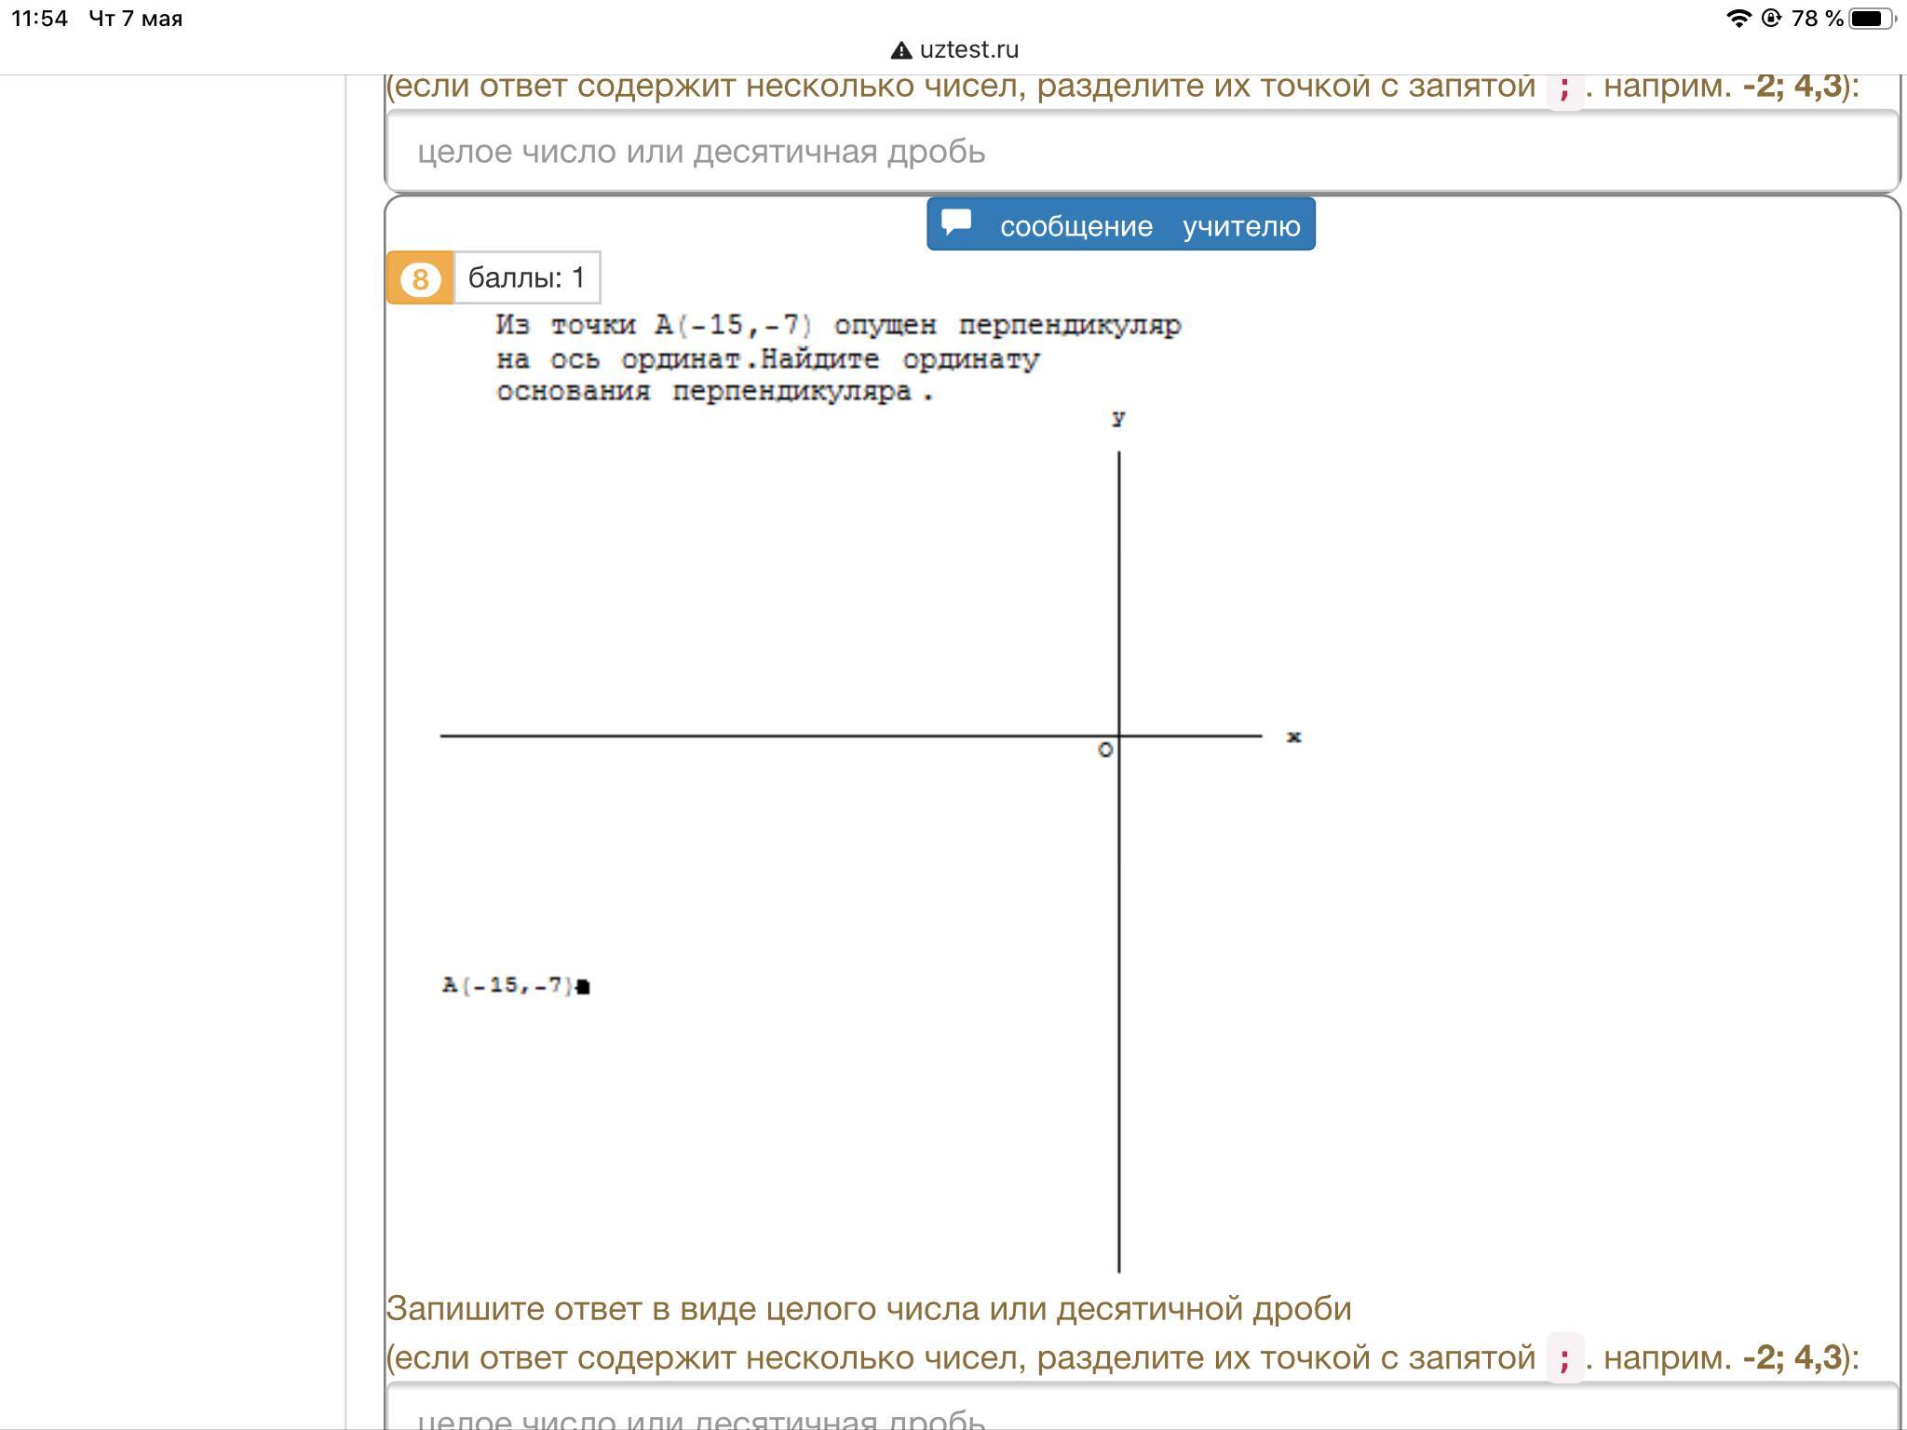Click the origin label O on the graph

coord(1105,750)
